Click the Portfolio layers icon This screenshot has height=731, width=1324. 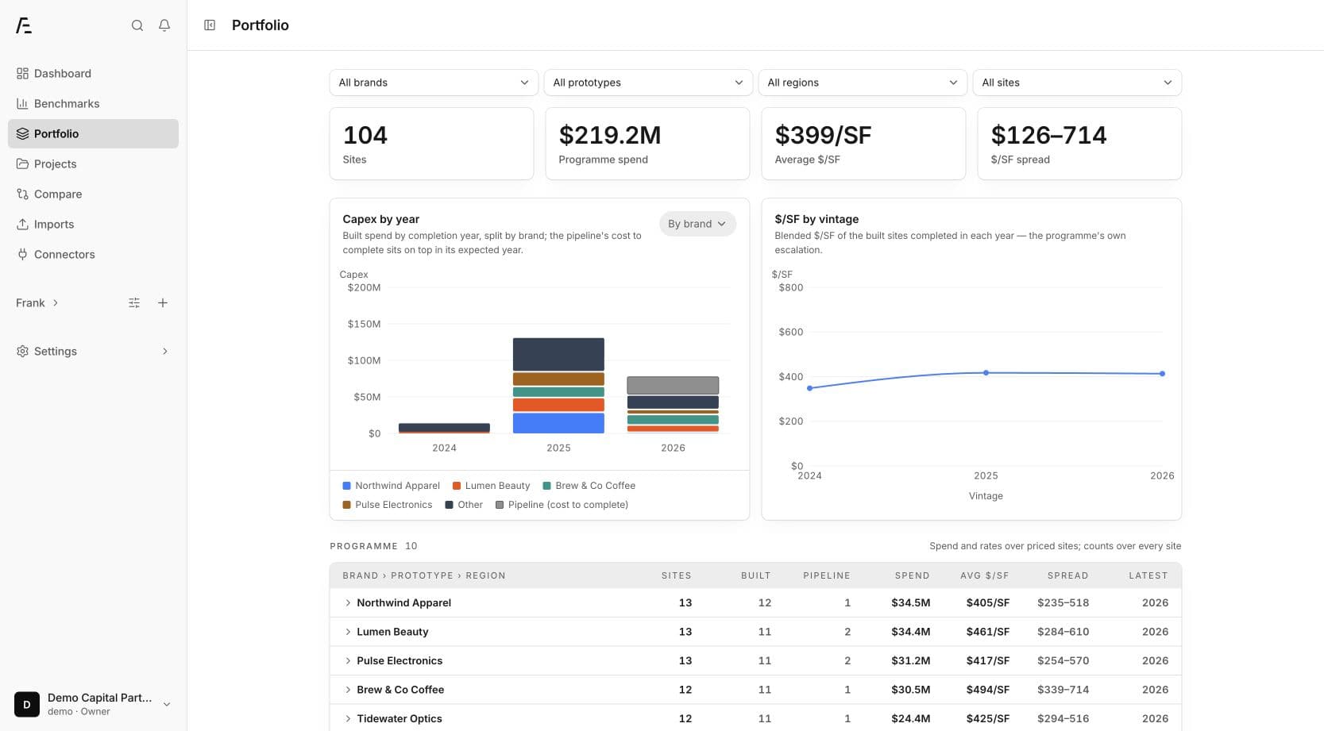coord(22,134)
